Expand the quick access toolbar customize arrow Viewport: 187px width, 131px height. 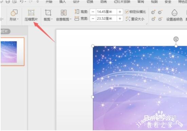[x=38, y=2]
